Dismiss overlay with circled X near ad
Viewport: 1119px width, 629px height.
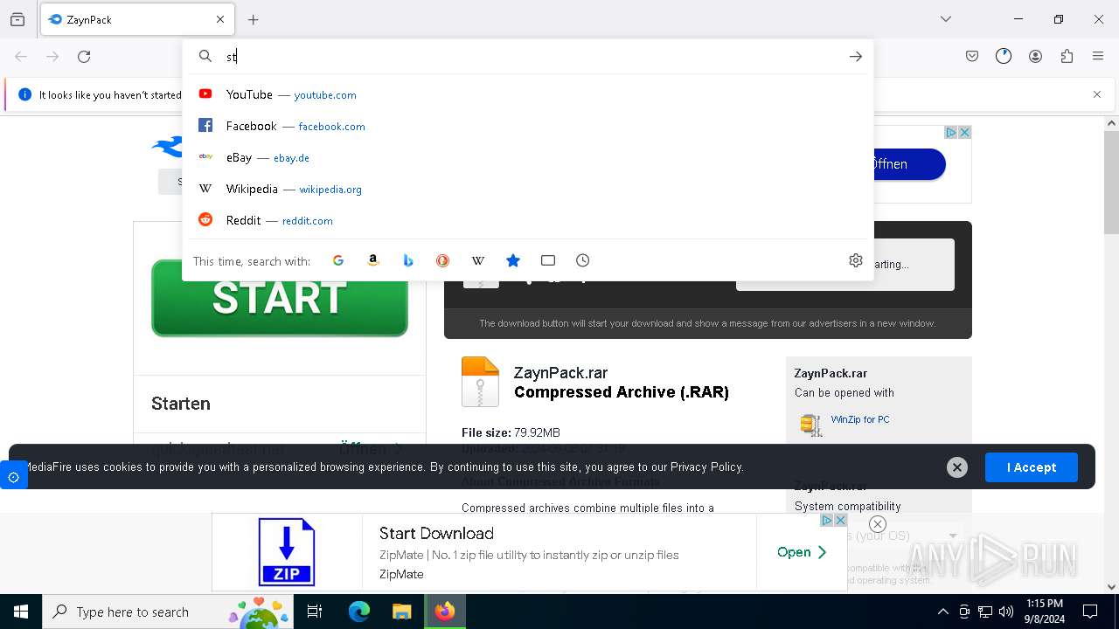tap(878, 524)
